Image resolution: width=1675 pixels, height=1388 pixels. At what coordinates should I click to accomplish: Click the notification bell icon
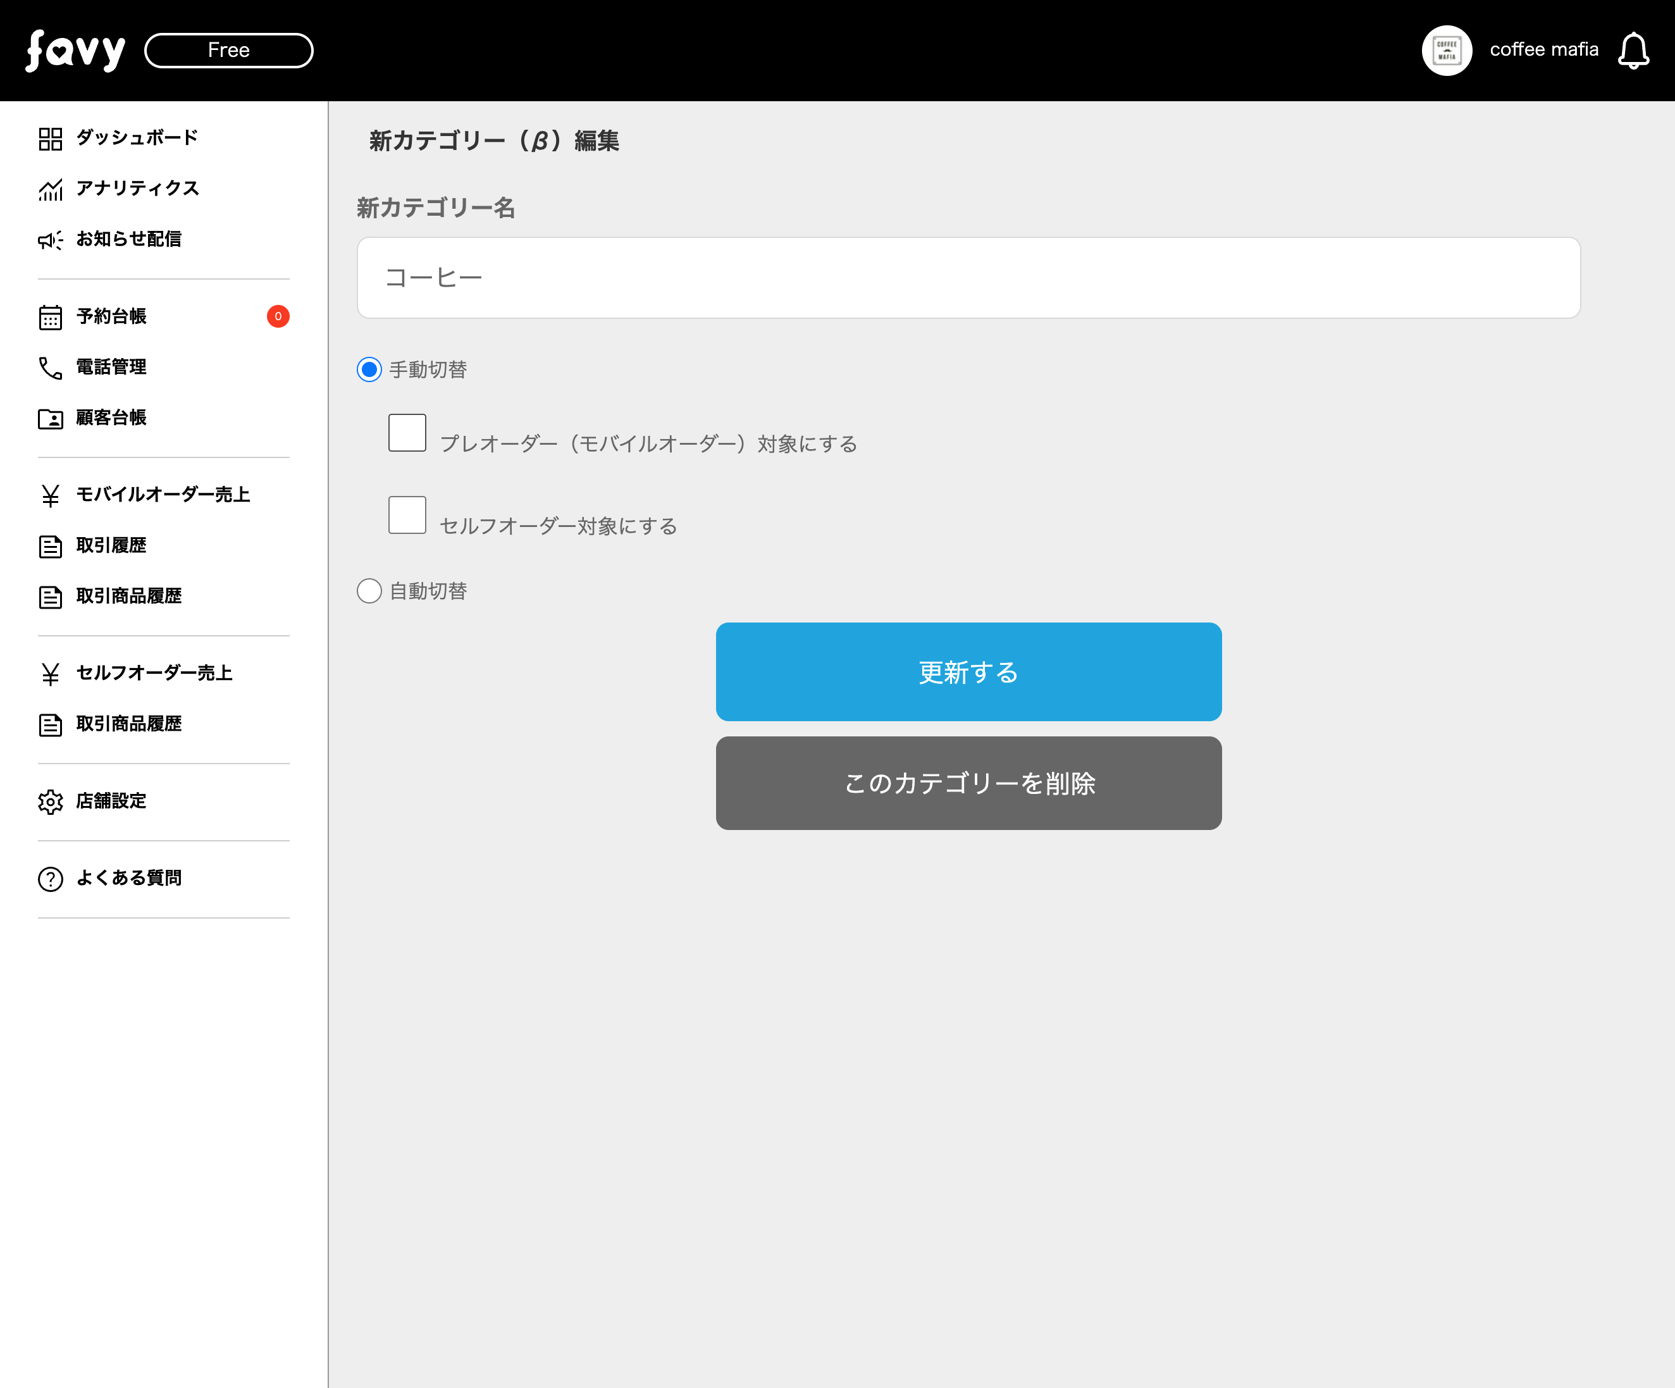point(1633,51)
